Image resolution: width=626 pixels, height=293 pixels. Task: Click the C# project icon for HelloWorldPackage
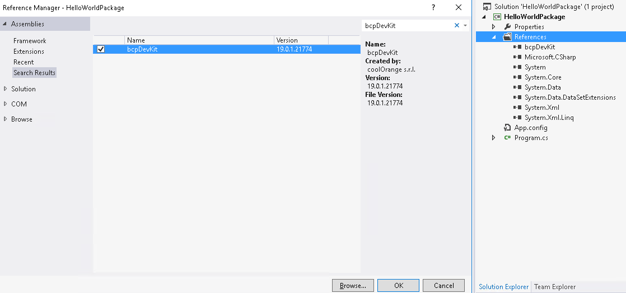click(497, 17)
